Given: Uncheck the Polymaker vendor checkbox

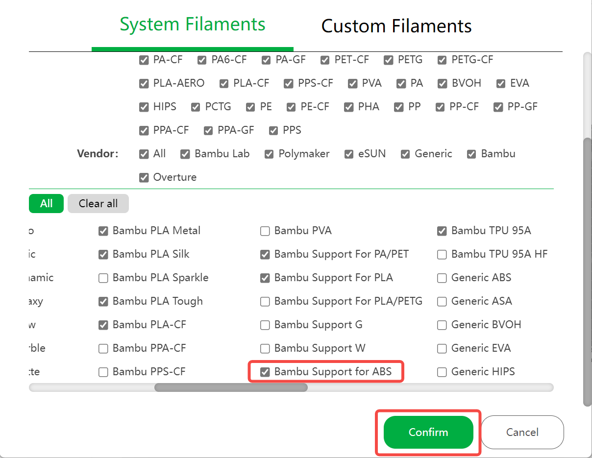Looking at the screenshot, I should (x=269, y=154).
